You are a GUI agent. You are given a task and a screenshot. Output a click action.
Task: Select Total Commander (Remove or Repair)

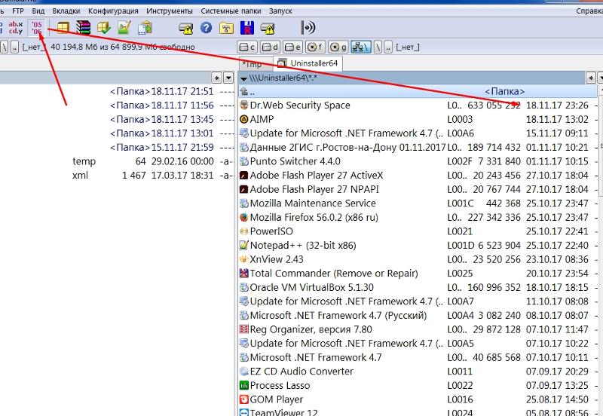point(418,274)
